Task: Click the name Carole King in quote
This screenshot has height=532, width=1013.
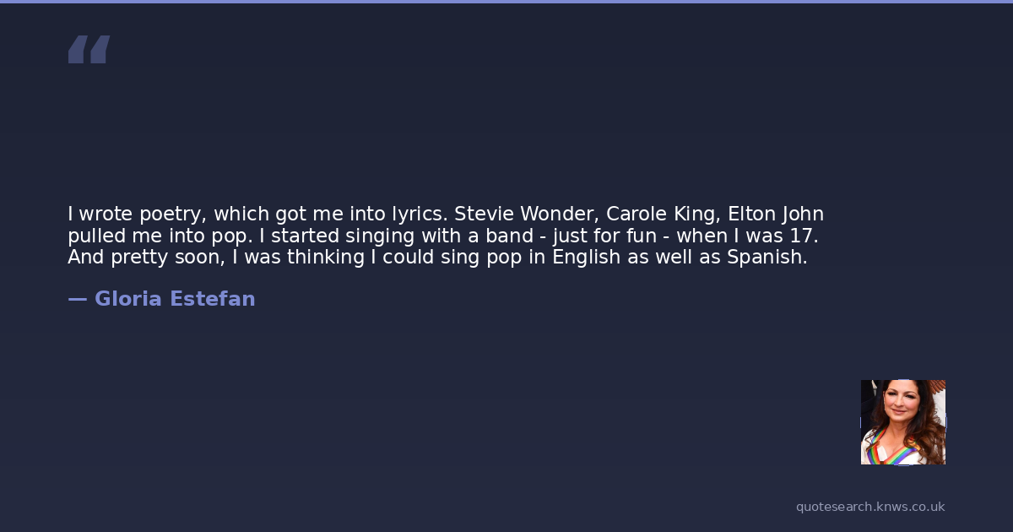Action: pyautogui.click(x=662, y=214)
